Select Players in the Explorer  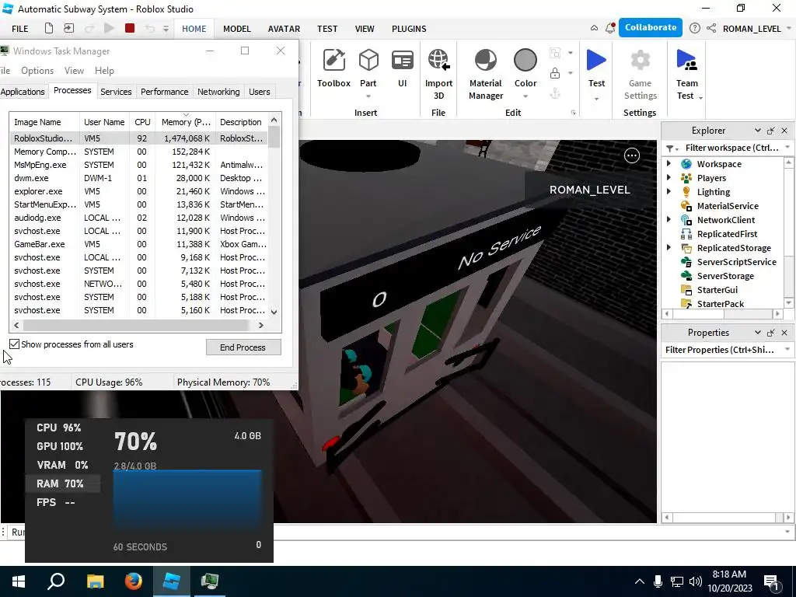pos(711,178)
